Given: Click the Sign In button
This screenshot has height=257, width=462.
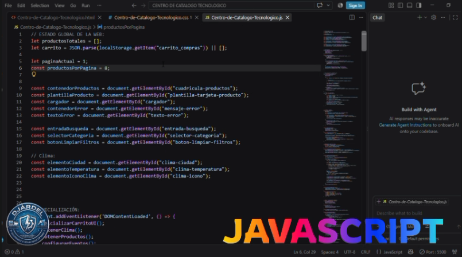Looking at the screenshot, I should click(355, 5).
